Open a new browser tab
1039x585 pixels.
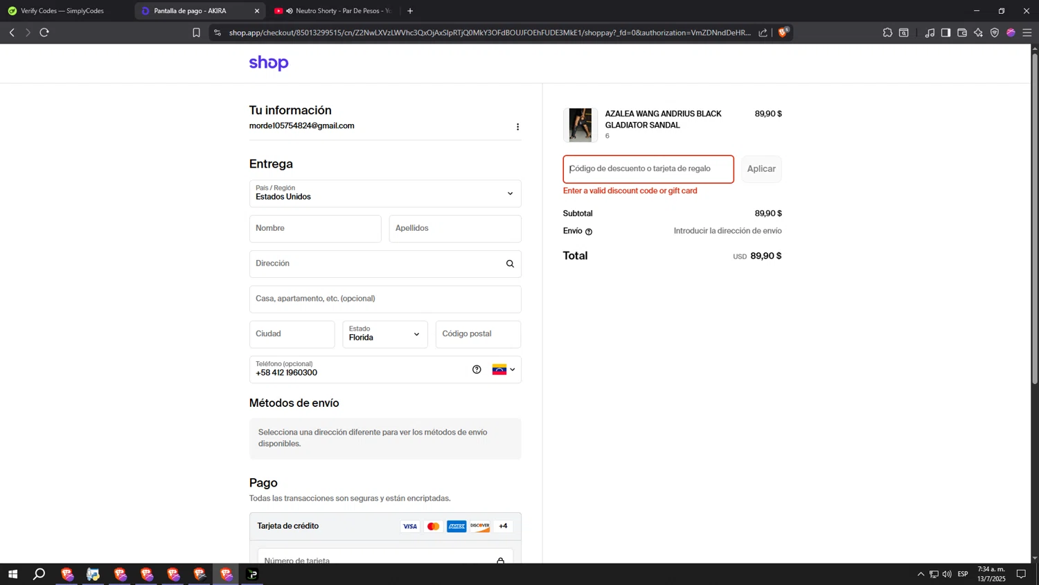point(410,11)
